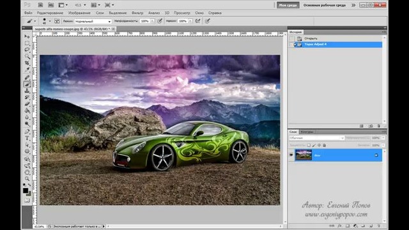The height and width of the screenshot is (230, 409).
Task: Toggle visibility of the background layer
Action: pyautogui.click(x=291, y=155)
